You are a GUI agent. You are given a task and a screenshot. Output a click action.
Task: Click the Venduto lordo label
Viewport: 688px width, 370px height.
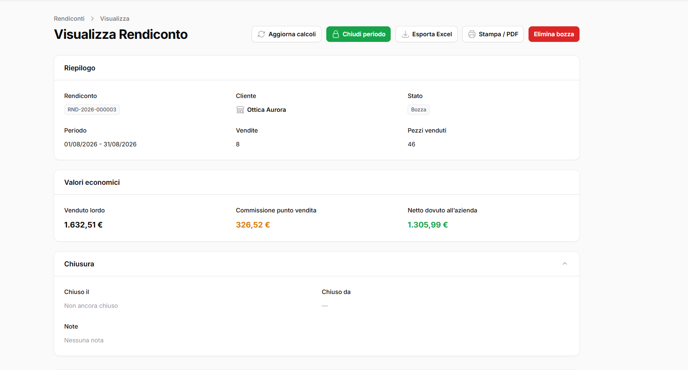tap(85, 210)
